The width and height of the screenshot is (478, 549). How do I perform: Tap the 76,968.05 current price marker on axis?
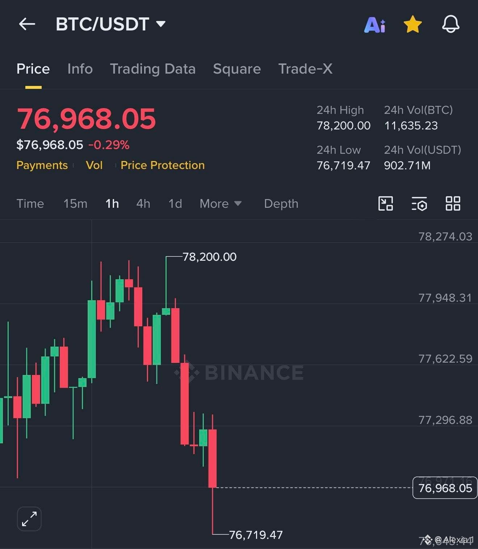point(445,488)
